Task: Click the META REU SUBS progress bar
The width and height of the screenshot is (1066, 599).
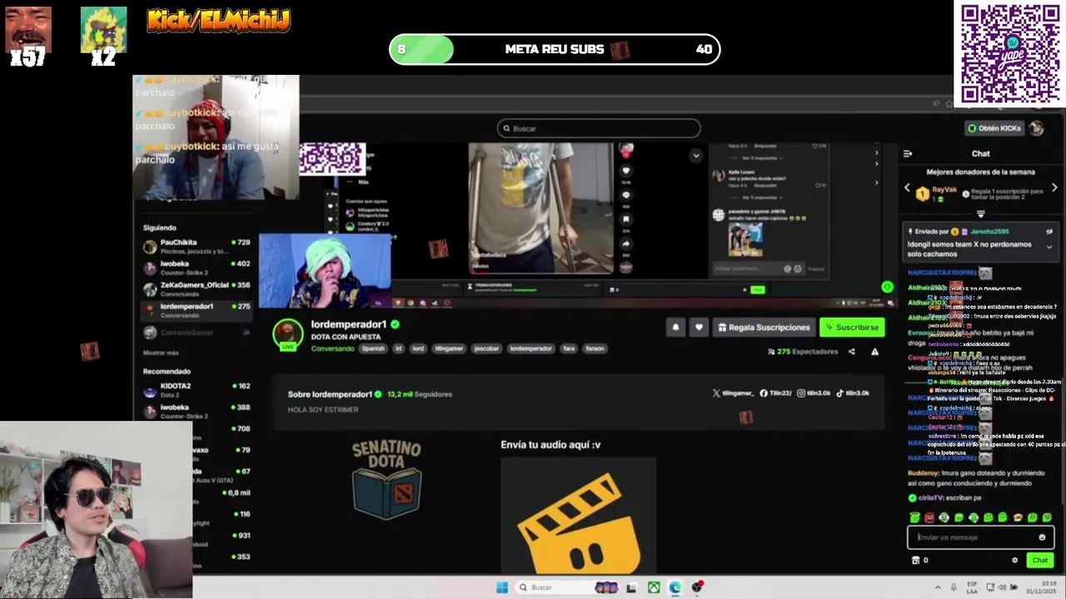Action: (555, 49)
